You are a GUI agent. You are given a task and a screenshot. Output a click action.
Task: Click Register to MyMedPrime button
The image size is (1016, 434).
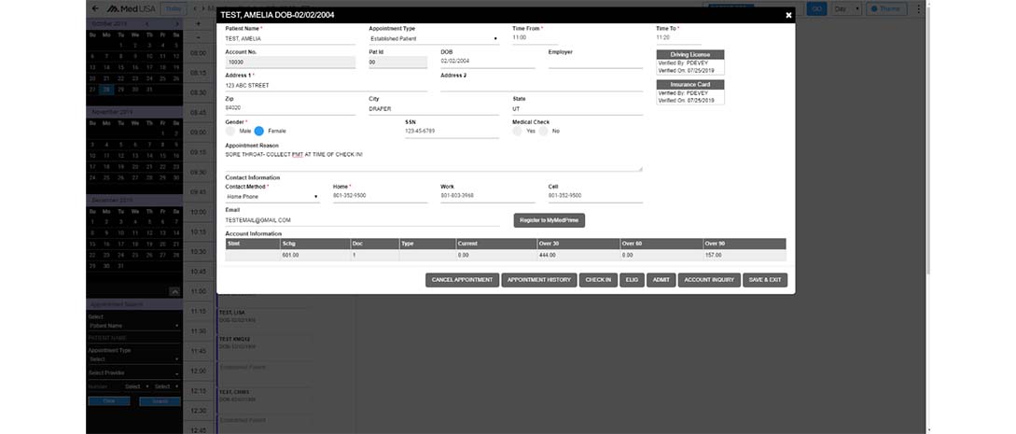click(x=550, y=221)
